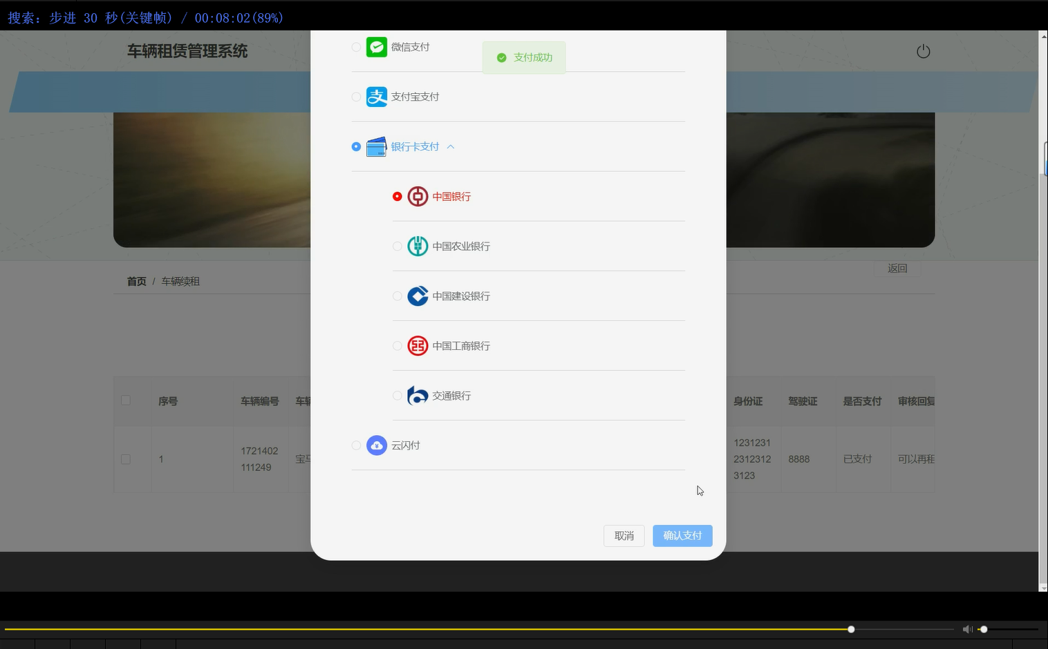The image size is (1048, 649).
Task: Click the Alipay blue logo icon
Action: pyautogui.click(x=376, y=97)
